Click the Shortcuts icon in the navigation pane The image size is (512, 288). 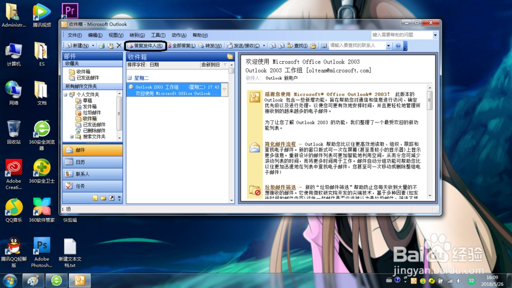tap(112, 198)
